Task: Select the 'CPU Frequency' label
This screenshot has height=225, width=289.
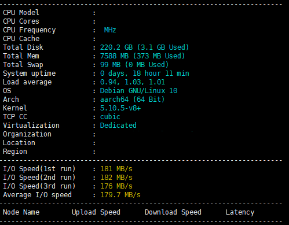Action: pyautogui.click(x=30, y=30)
